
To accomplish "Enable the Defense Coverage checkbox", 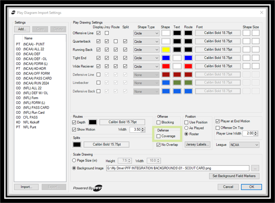I will [158, 136].
